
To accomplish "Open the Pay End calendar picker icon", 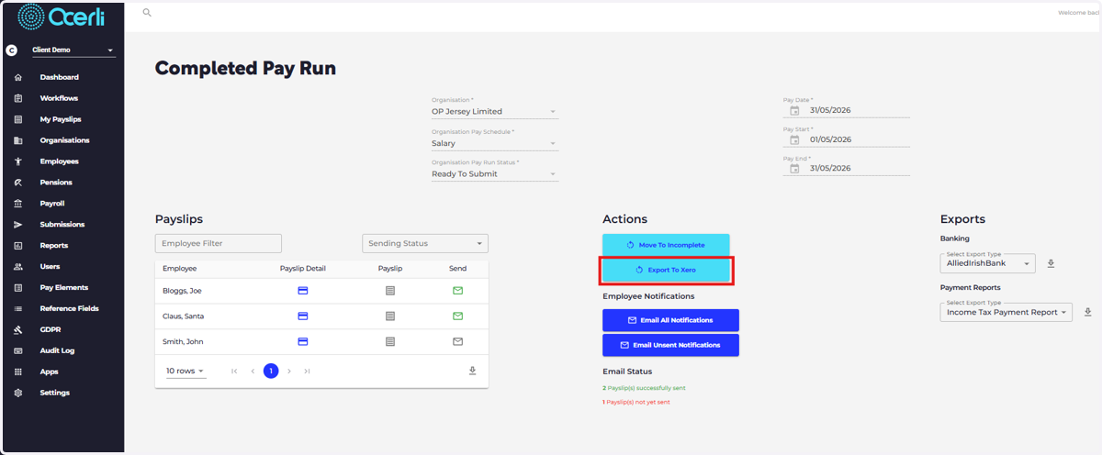I will click(795, 169).
